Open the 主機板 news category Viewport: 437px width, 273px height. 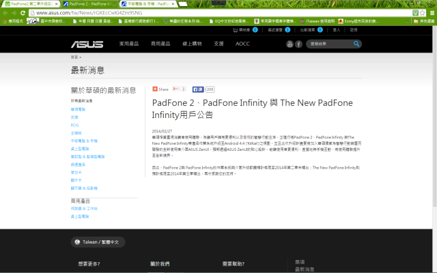[76, 133]
